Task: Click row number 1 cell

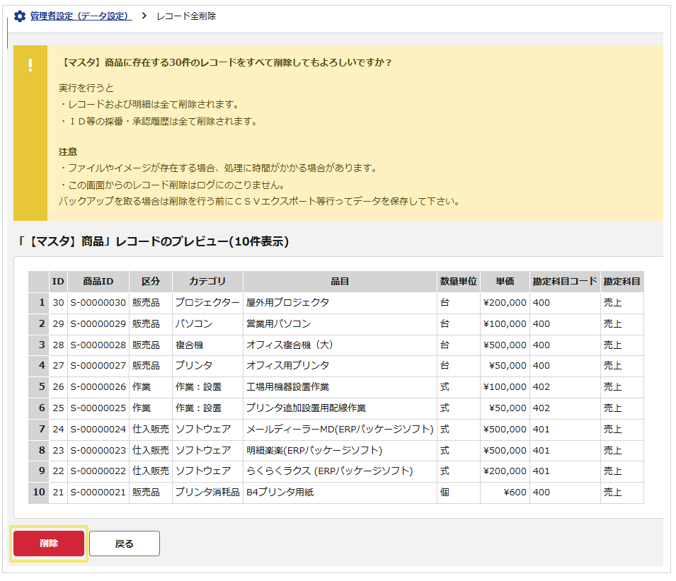Action: coord(38,303)
